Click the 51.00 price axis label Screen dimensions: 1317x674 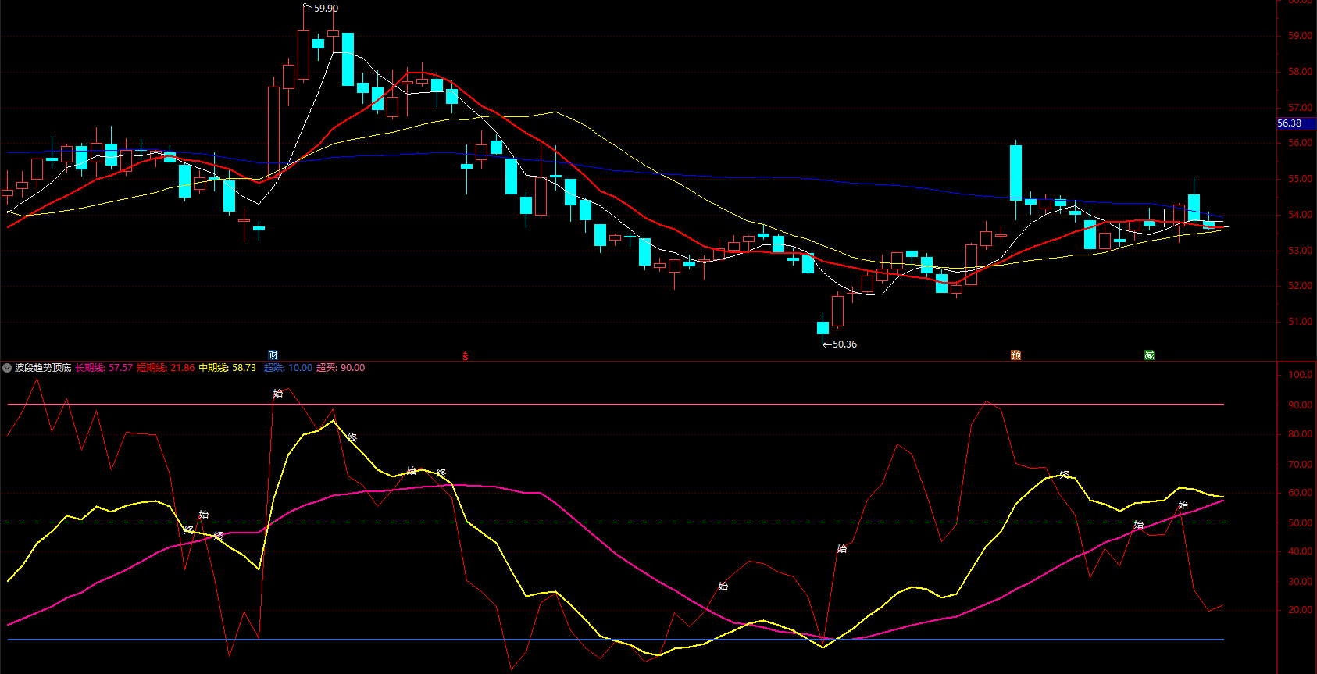coord(1300,322)
